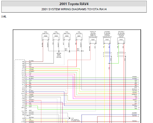The width and height of the screenshot is (153, 123).
Task: Click the '(OR WHT)' note at terminal 20
Action: pos(134,114)
